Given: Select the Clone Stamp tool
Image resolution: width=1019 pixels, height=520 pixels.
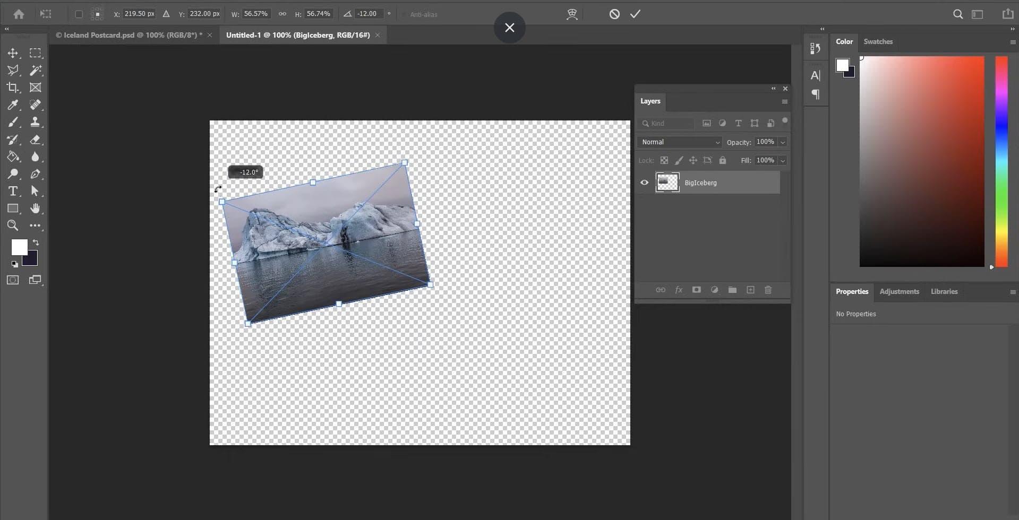Looking at the screenshot, I should [x=35, y=122].
